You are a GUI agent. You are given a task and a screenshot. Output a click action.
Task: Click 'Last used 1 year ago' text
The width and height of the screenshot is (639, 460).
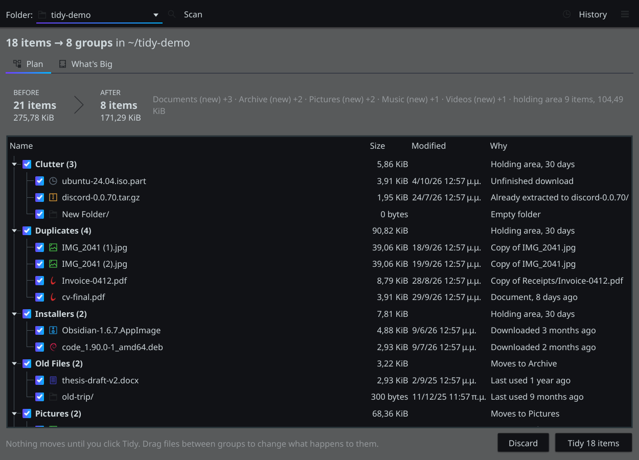(x=531, y=380)
